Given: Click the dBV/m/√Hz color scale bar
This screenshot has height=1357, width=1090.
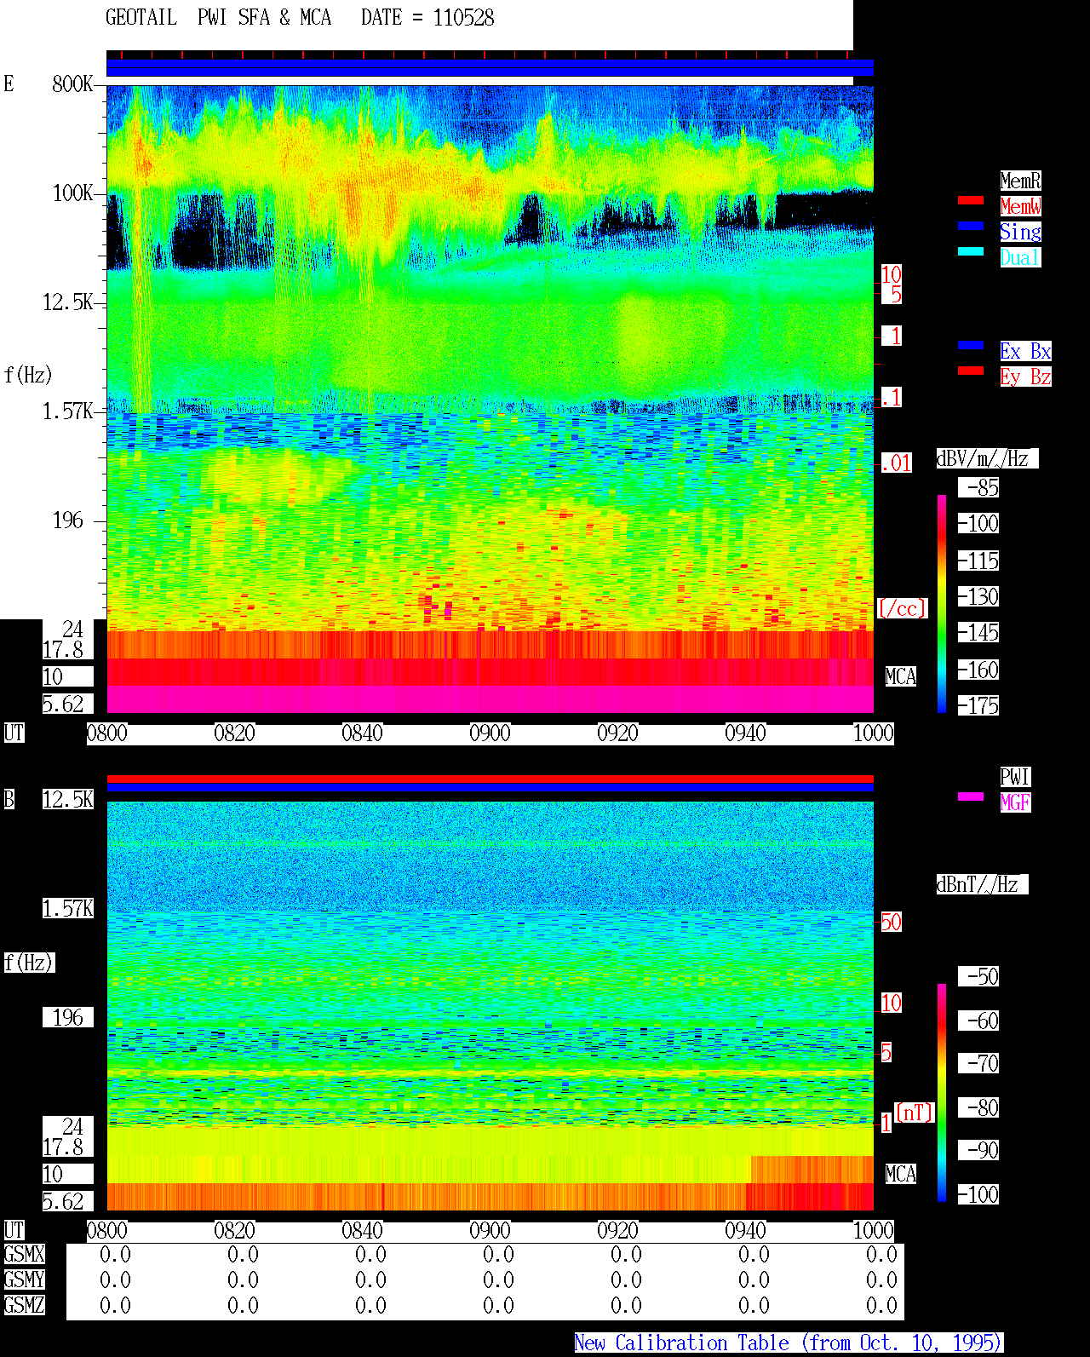Looking at the screenshot, I should (x=942, y=603).
